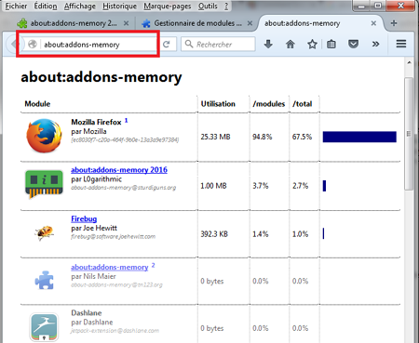Image resolution: width=419 pixels, height=343 pixels.
Task: Open the Firebug link
Action: (84, 218)
